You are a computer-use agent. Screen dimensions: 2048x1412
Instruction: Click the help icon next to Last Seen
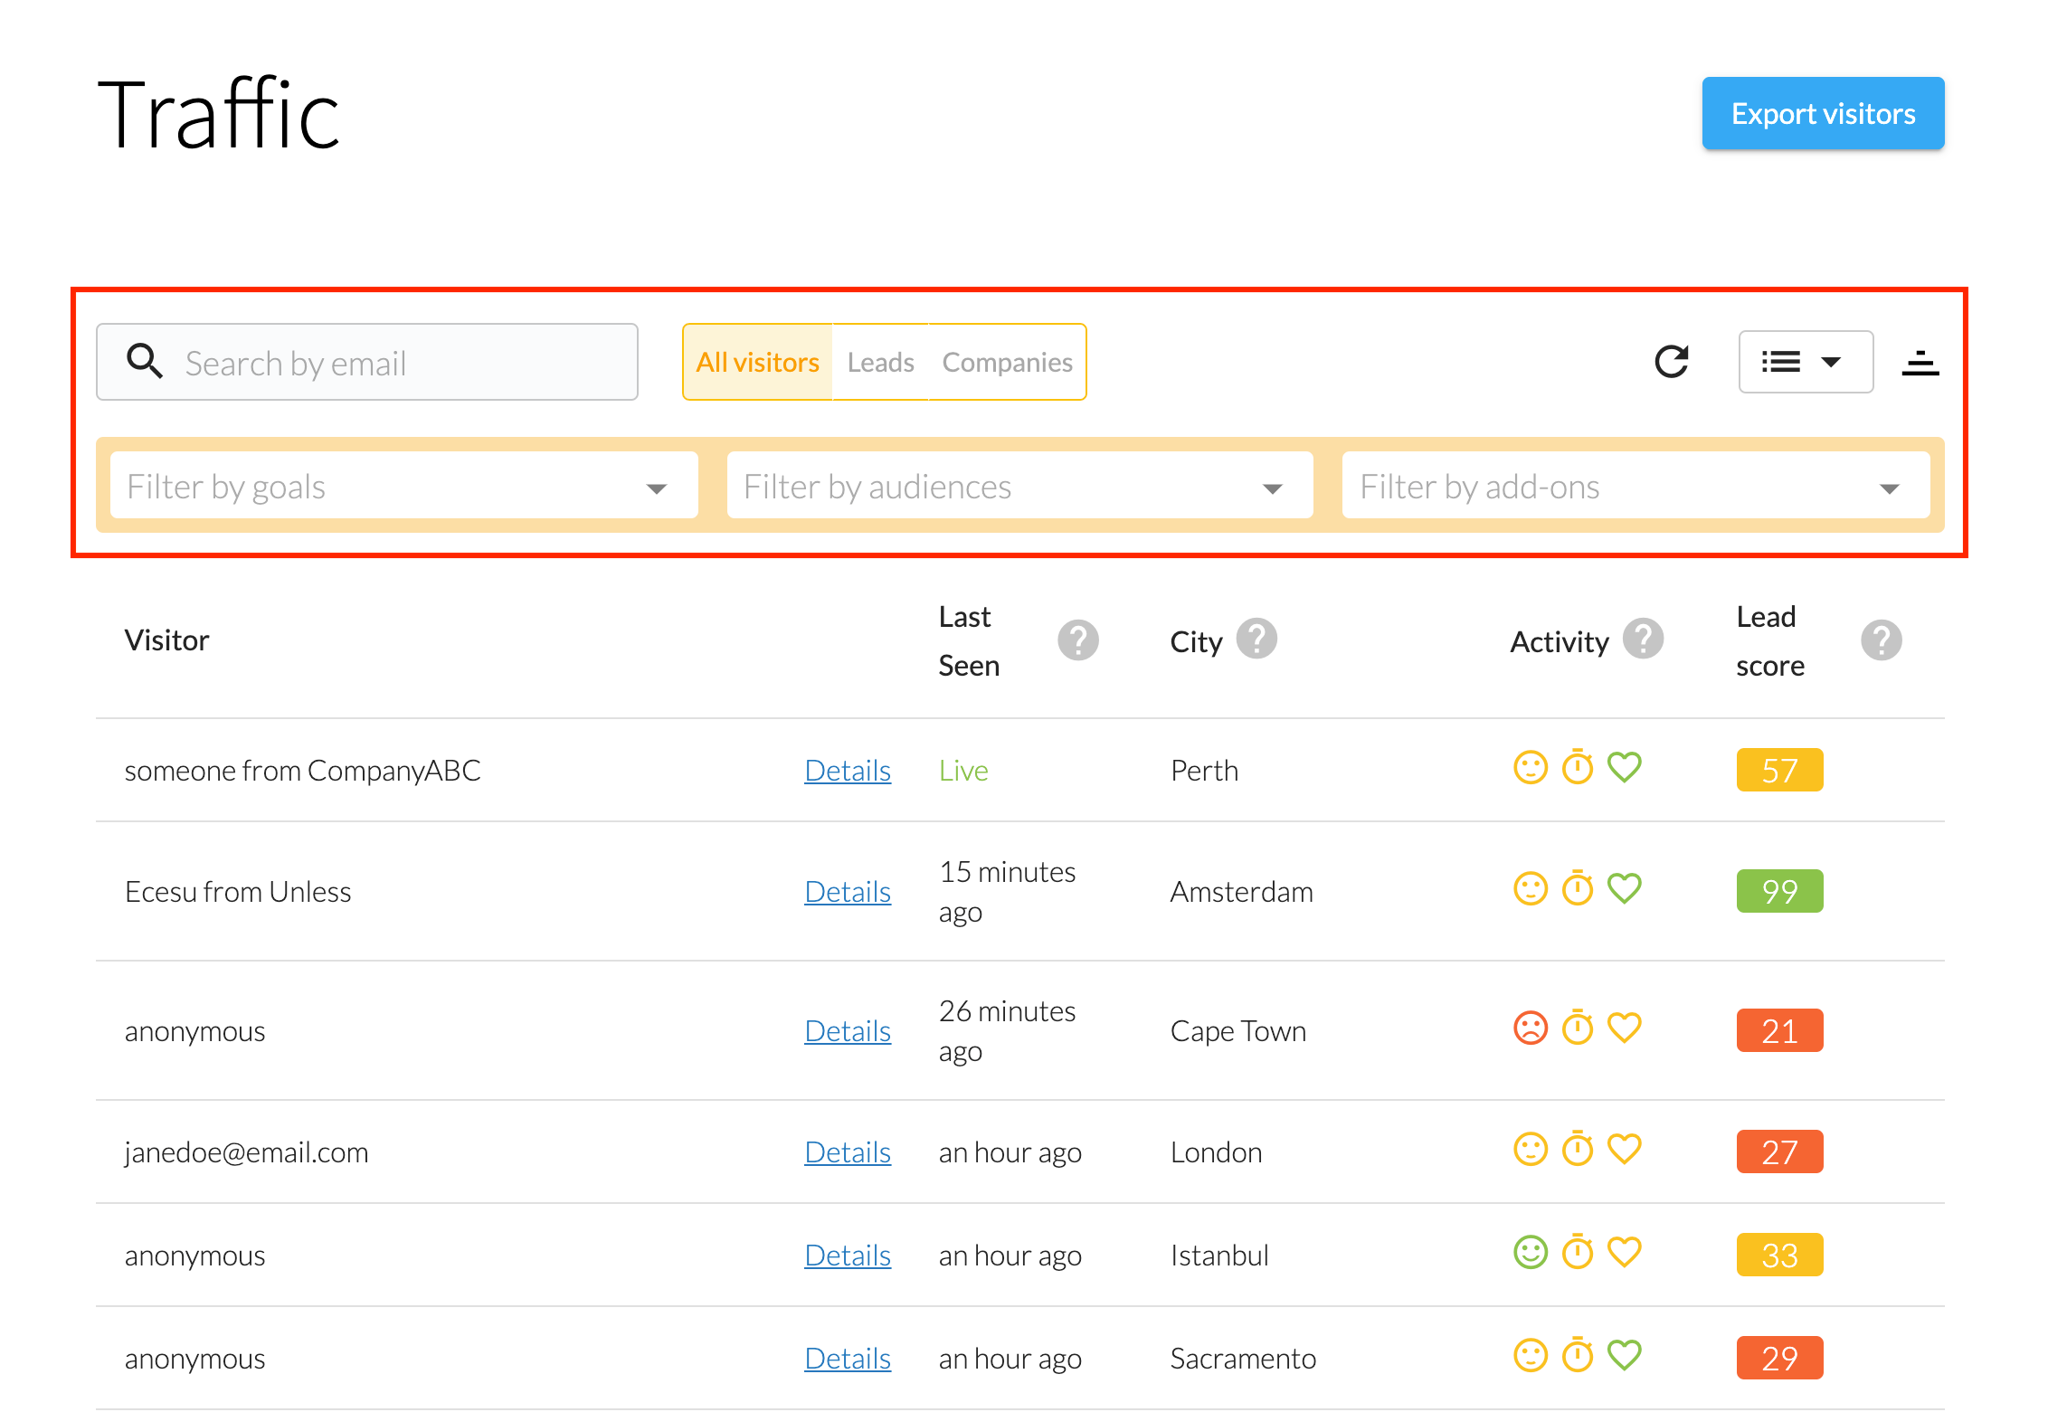(x=1077, y=640)
